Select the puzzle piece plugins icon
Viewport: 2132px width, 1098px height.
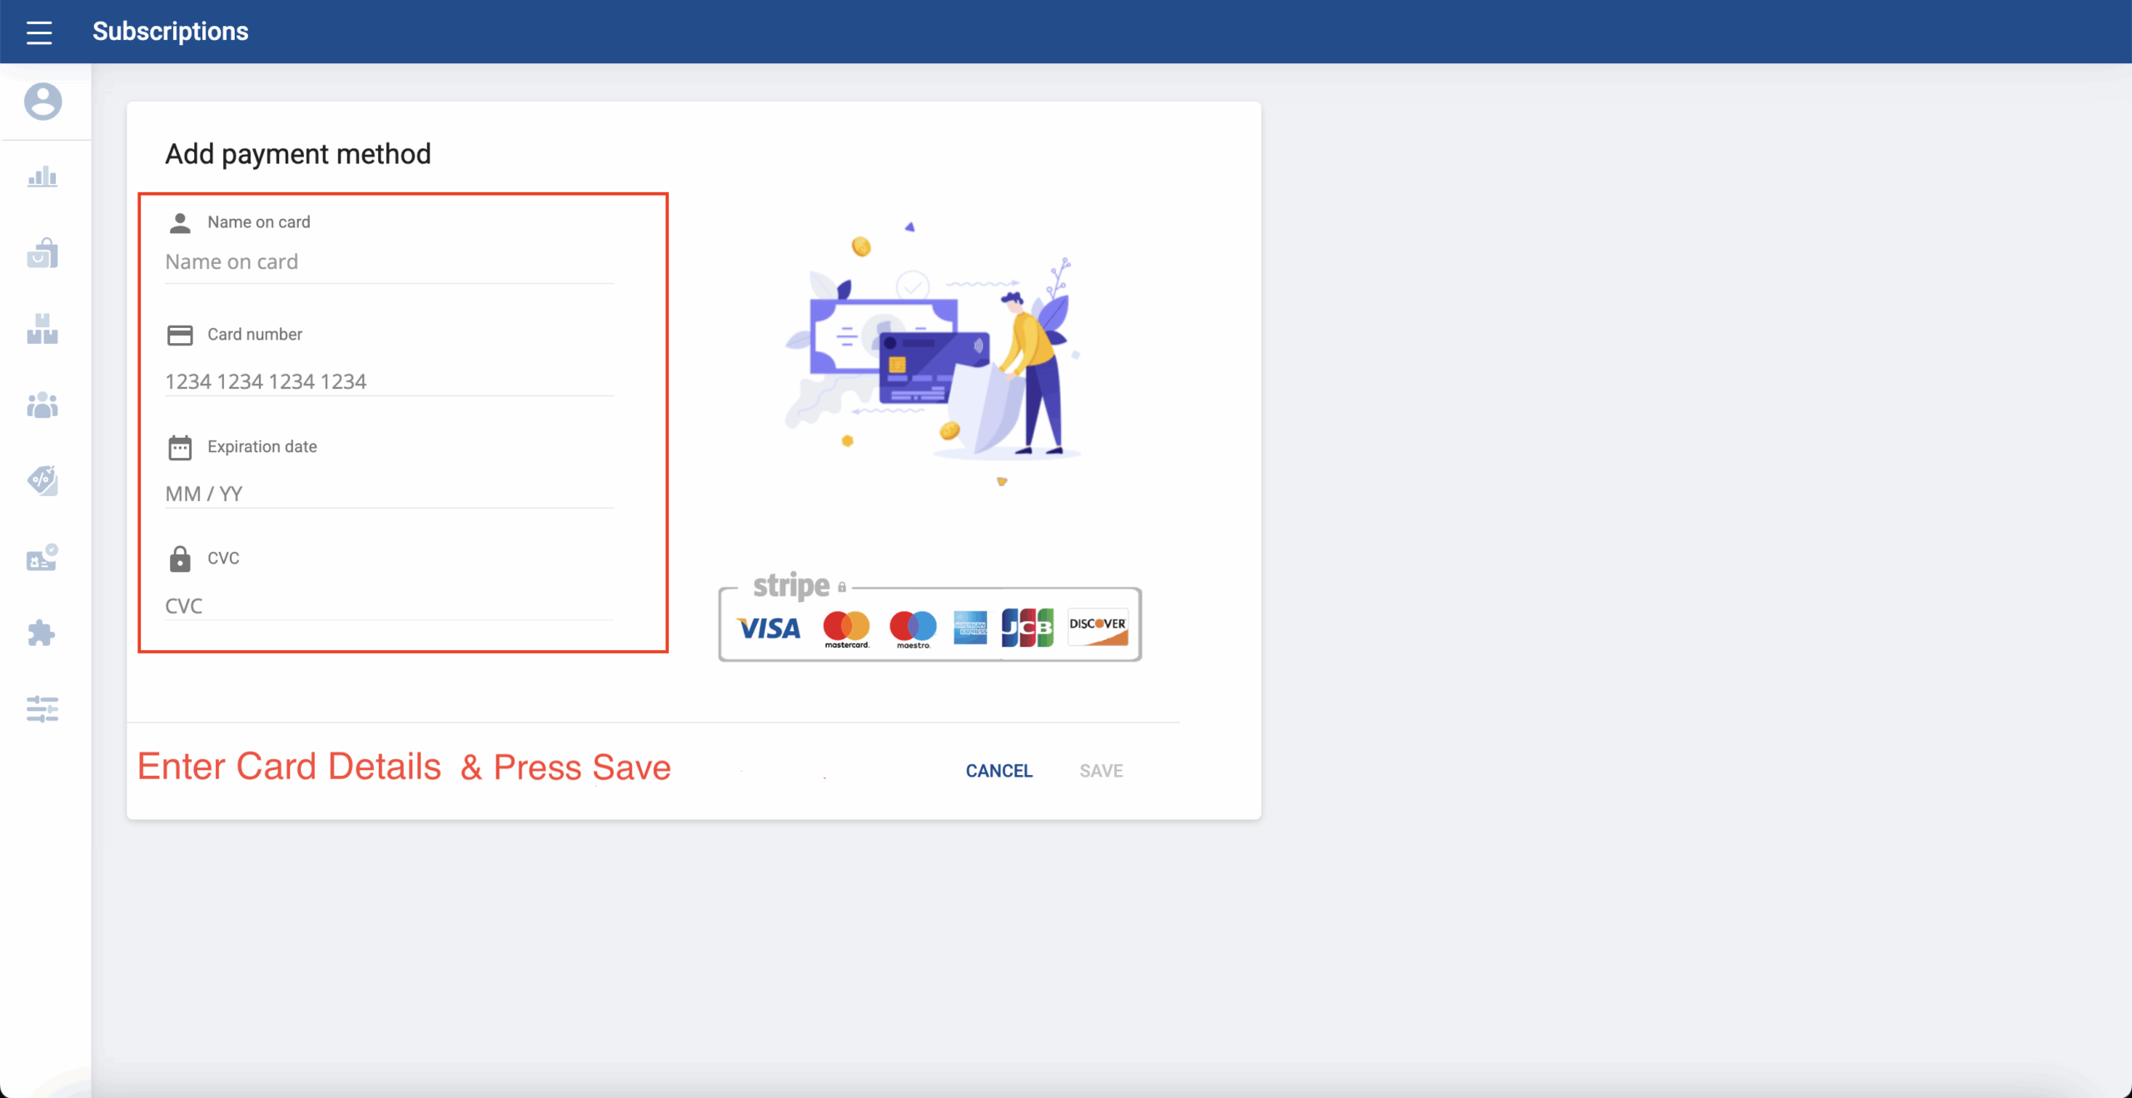click(x=42, y=633)
